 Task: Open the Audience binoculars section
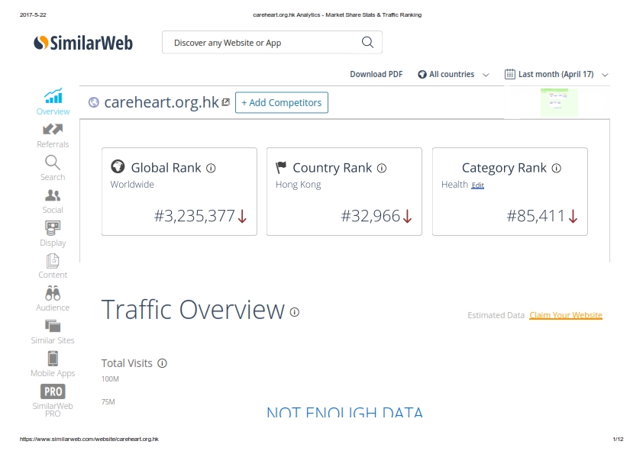pyautogui.click(x=53, y=298)
